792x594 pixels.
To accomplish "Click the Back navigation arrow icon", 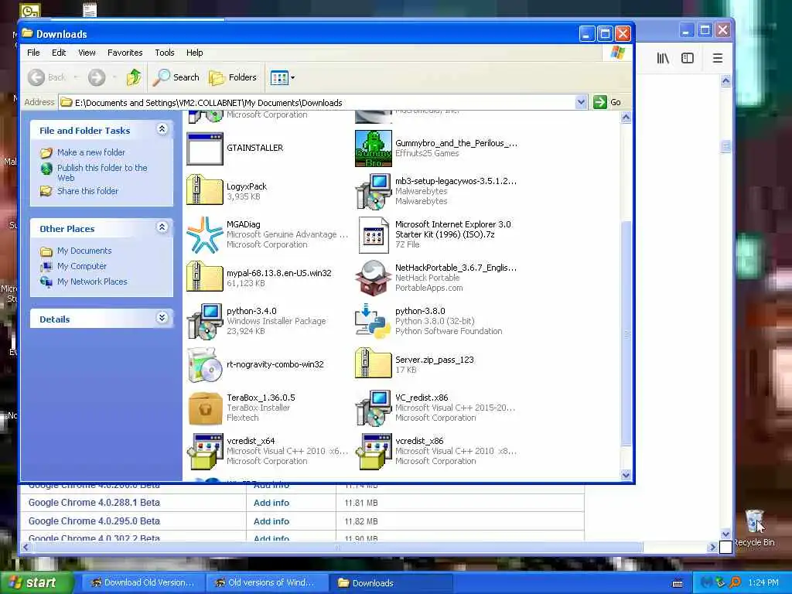I will coord(36,77).
